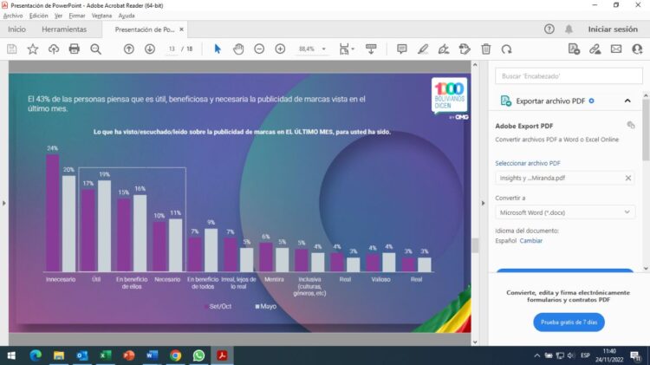Click Seleccionar archivo PDF link
Screen dimensions: 650x365
pos(528,163)
